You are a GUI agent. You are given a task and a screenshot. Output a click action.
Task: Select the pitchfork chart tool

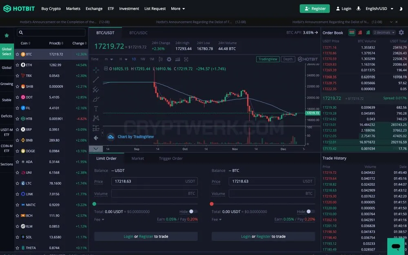point(96,89)
